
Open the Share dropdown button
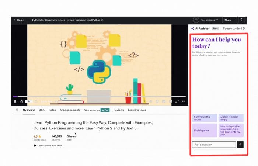pos(230,20)
